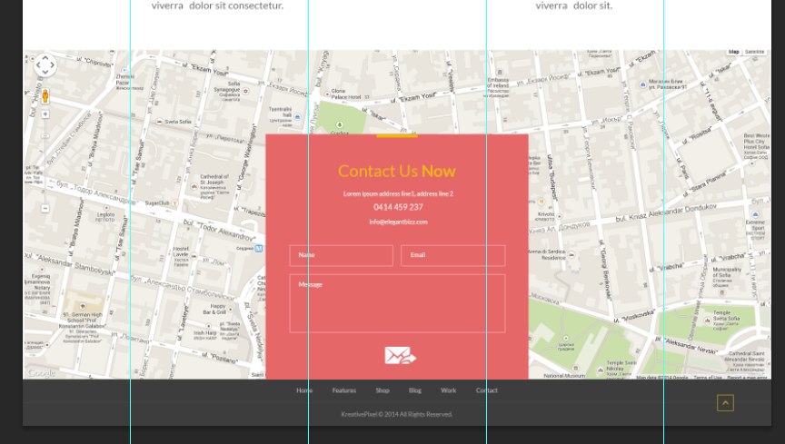The width and height of the screenshot is (785, 444).
Task: Click the Cathedral of St Joseph marker
Action: (x=194, y=186)
